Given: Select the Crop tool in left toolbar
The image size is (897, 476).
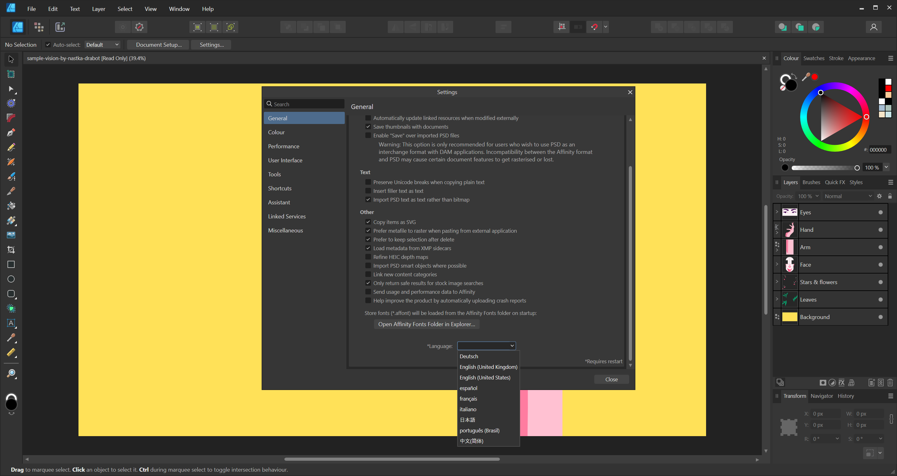Looking at the screenshot, I should point(11,250).
